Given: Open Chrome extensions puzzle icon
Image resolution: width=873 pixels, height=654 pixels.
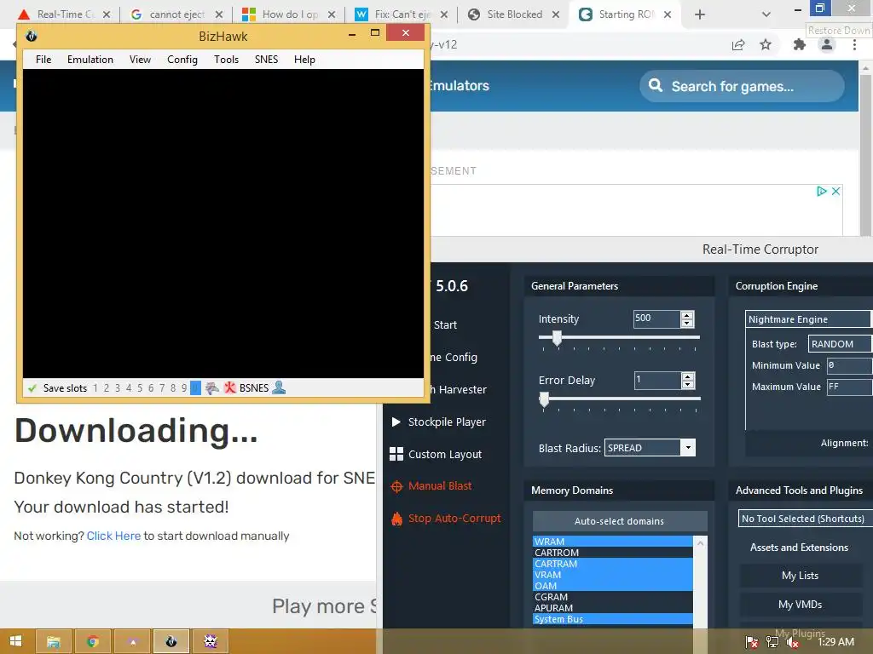Looking at the screenshot, I should 800,44.
